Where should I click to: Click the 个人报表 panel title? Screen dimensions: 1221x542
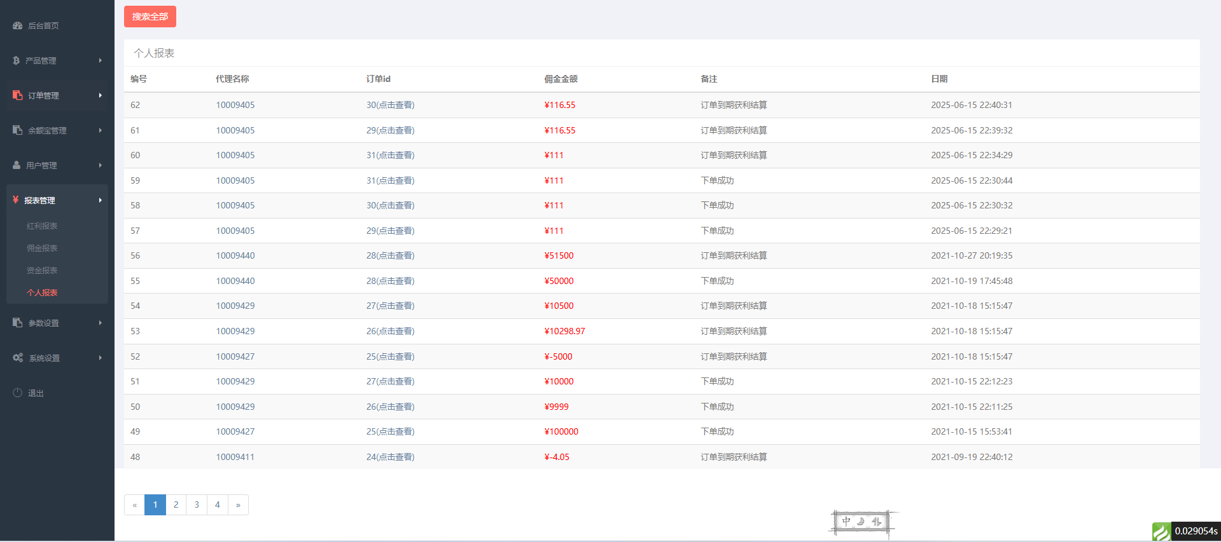pyautogui.click(x=154, y=53)
